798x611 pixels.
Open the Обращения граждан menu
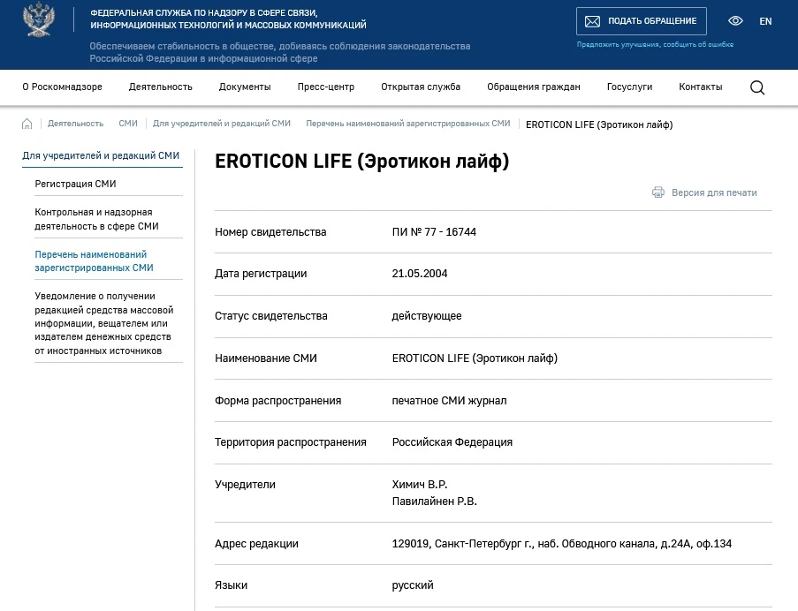coord(534,87)
